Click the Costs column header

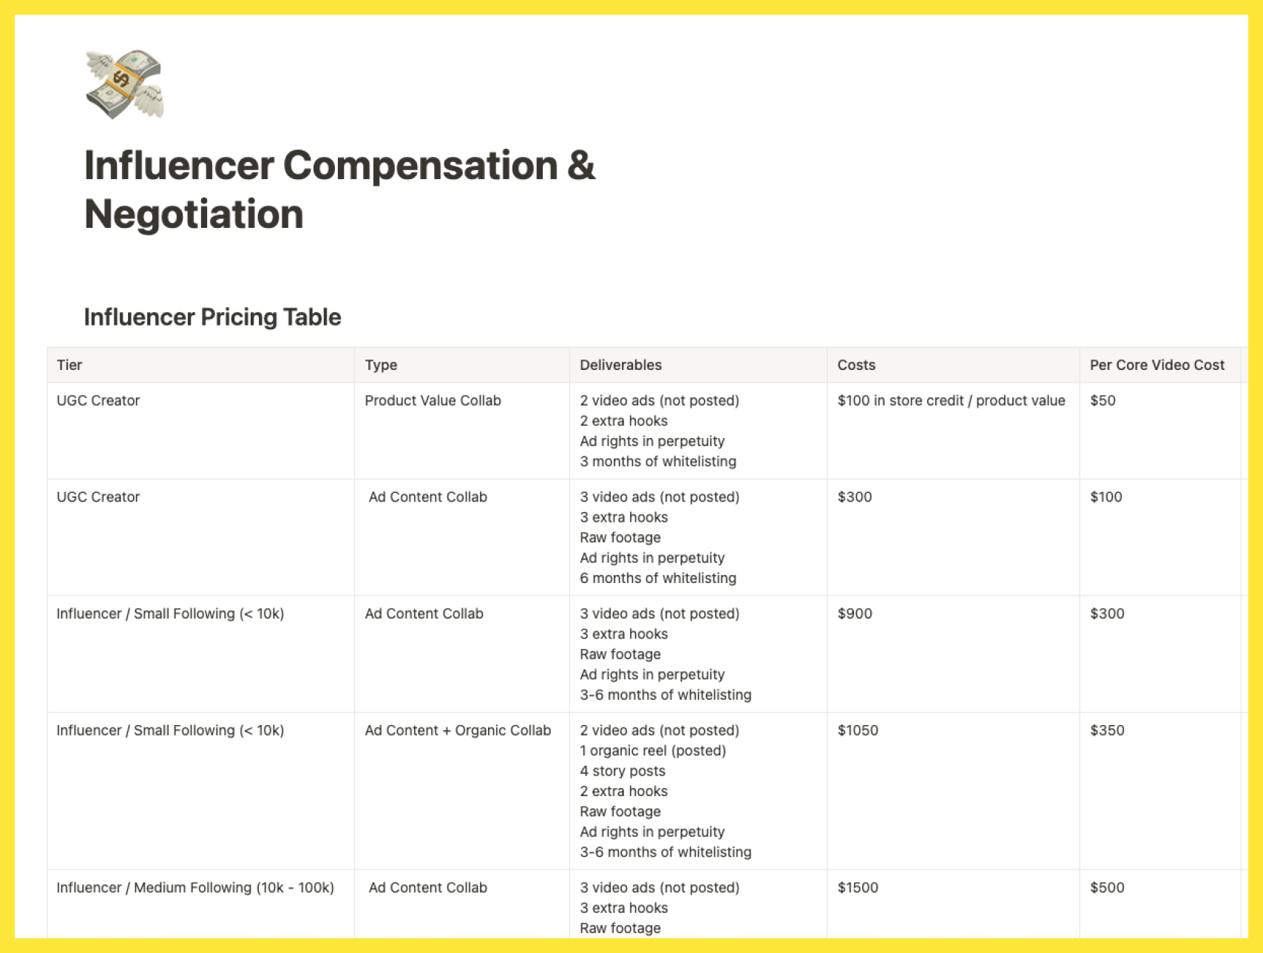(x=952, y=365)
